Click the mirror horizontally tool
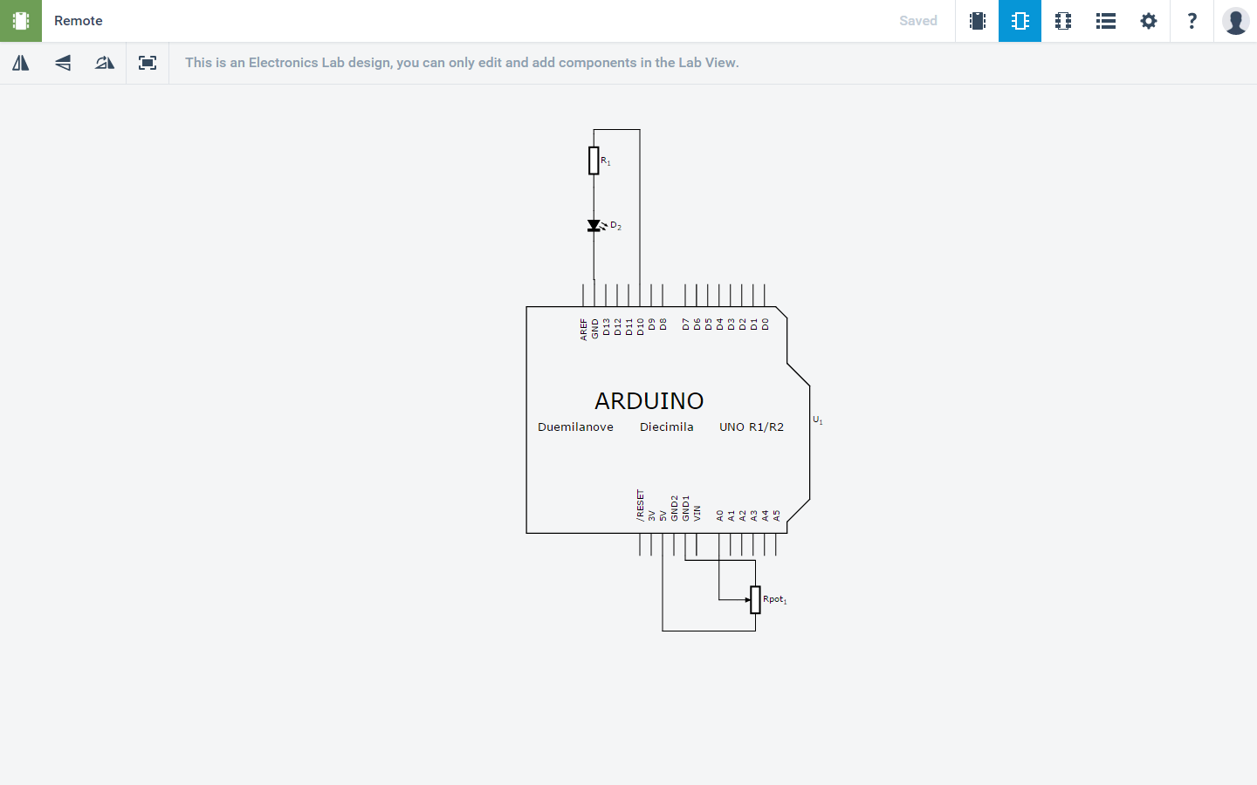This screenshot has height=785, width=1257. tap(21, 63)
